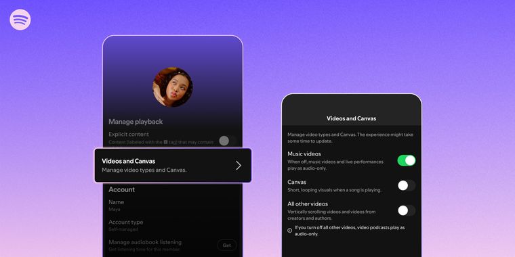Click the Manage playback heading
This screenshot has height=257, width=515.
[x=136, y=122]
